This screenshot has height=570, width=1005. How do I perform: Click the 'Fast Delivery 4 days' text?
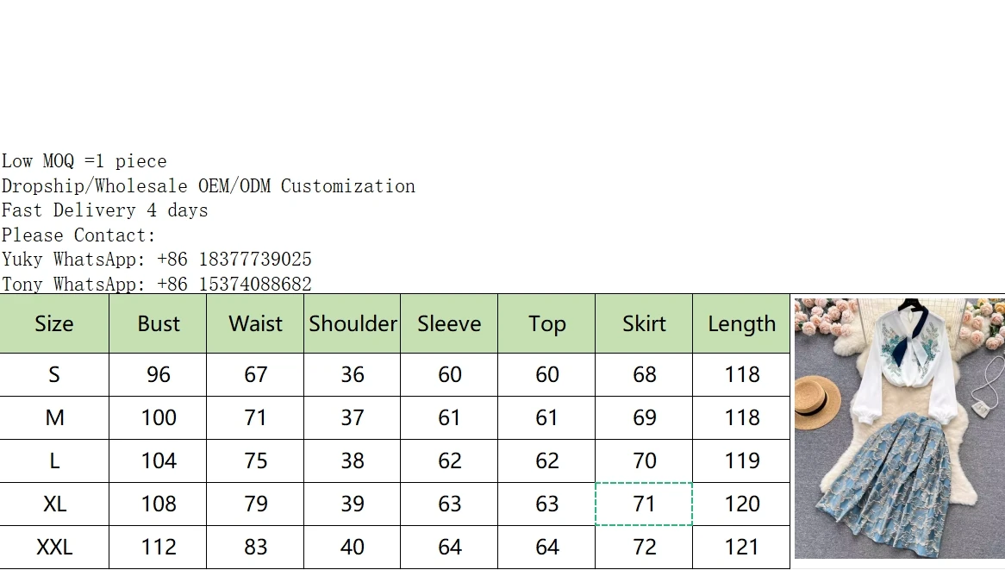point(104,210)
